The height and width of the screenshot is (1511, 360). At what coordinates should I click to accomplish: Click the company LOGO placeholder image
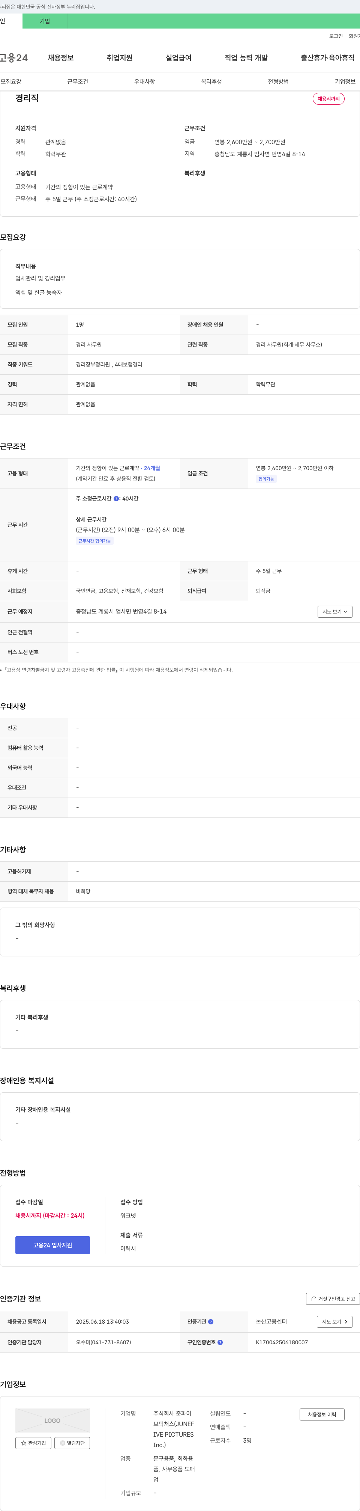[x=52, y=1421]
